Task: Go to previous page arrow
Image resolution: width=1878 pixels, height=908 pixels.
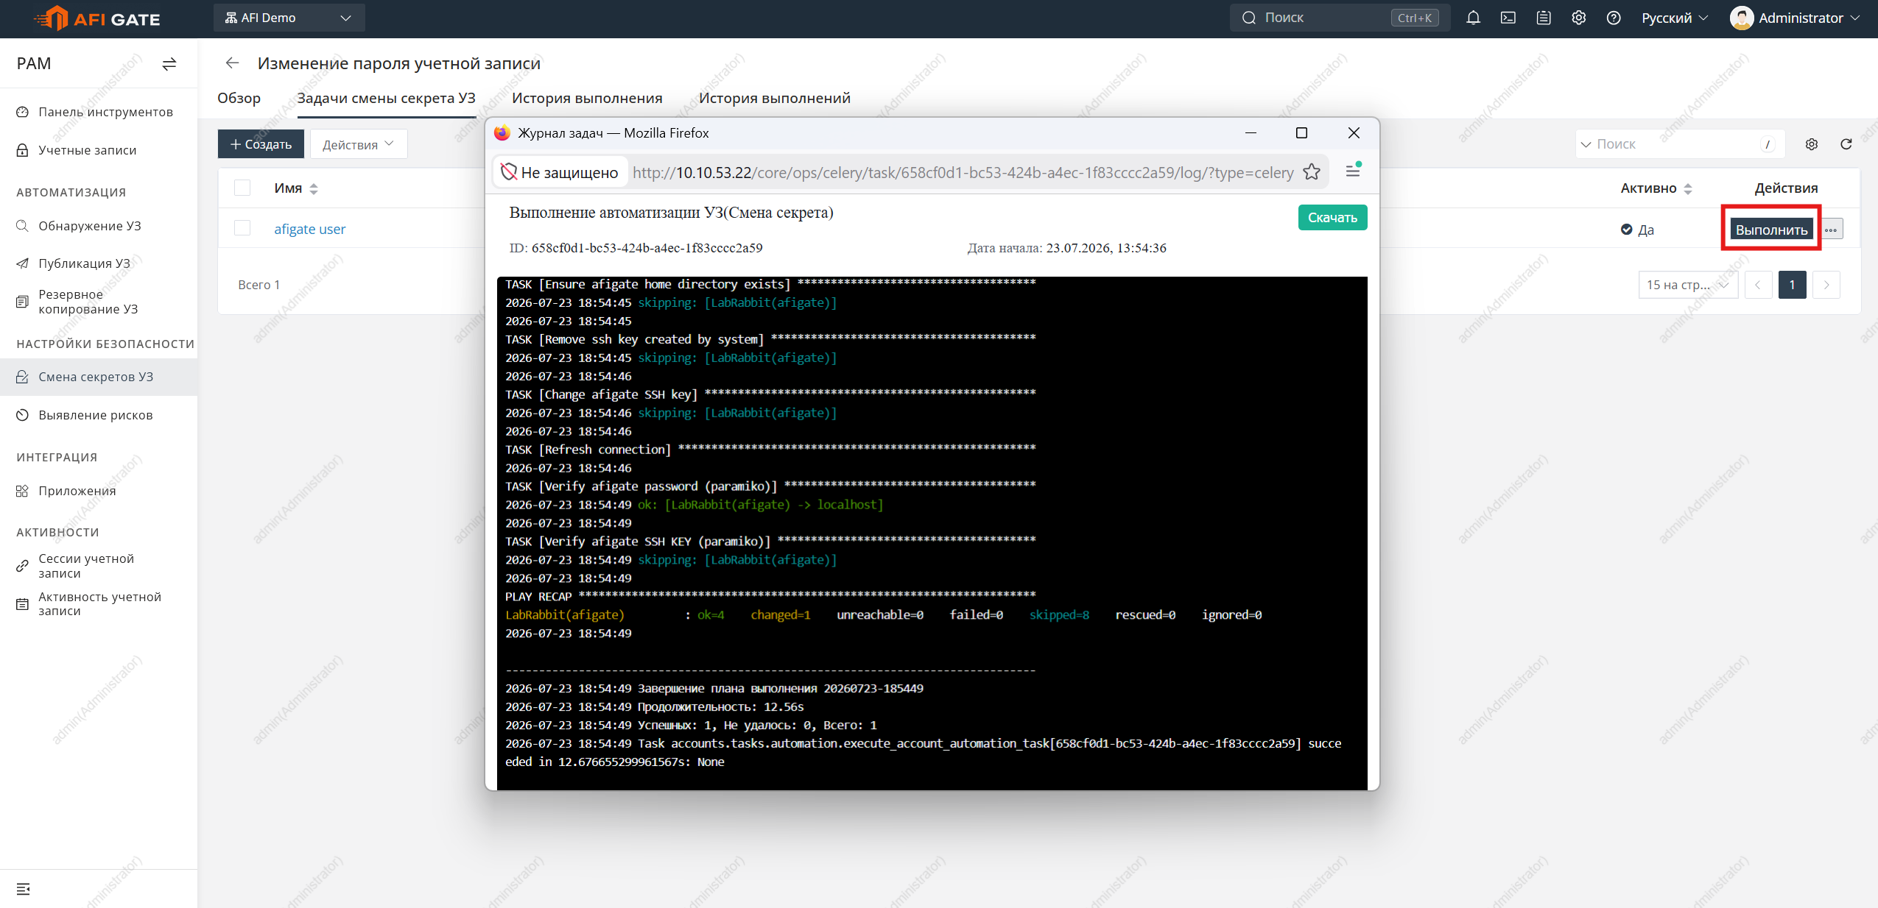Action: (x=1759, y=285)
